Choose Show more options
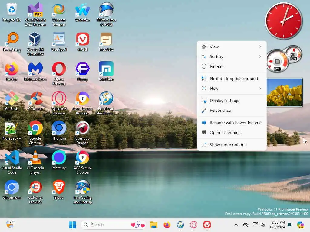 tap(232, 145)
